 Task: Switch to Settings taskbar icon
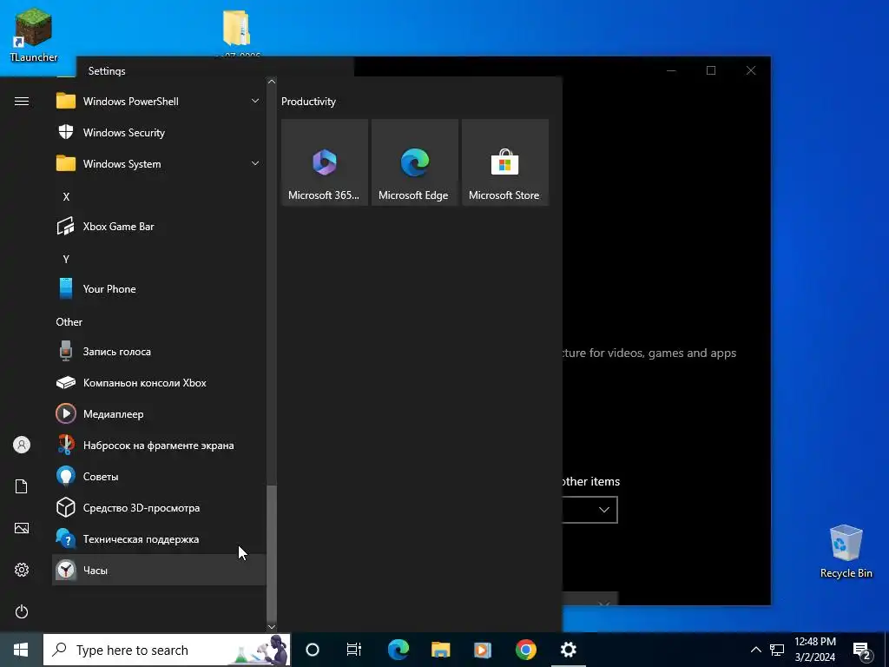pyautogui.click(x=568, y=650)
